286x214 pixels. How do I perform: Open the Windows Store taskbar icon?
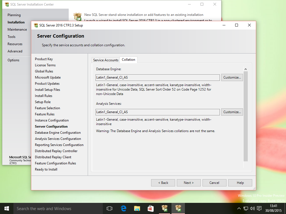pos(150,208)
